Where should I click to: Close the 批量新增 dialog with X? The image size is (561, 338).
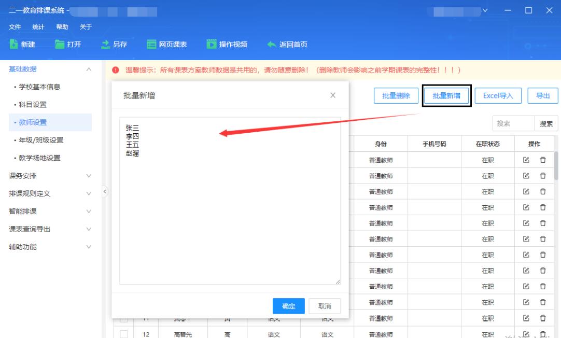pos(333,95)
